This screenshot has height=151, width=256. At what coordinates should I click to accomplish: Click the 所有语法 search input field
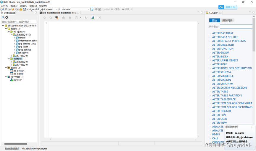(x=236, y=27)
